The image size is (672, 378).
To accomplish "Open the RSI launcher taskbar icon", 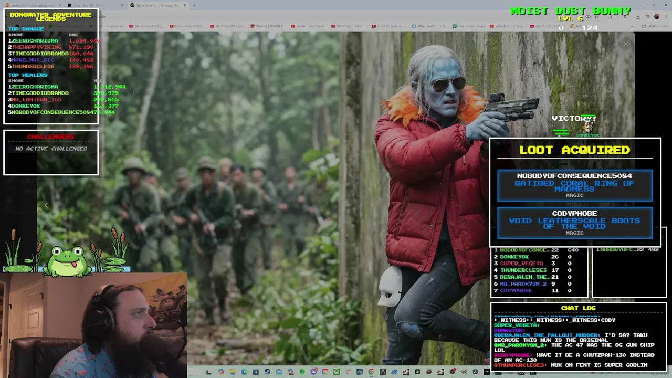I will pyautogui.click(x=360, y=372).
